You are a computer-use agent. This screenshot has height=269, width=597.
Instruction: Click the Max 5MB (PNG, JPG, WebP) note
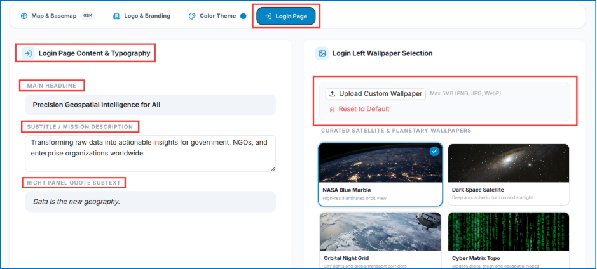pyautogui.click(x=465, y=93)
